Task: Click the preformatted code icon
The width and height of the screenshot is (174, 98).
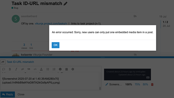Action: (x=35, y=69)
